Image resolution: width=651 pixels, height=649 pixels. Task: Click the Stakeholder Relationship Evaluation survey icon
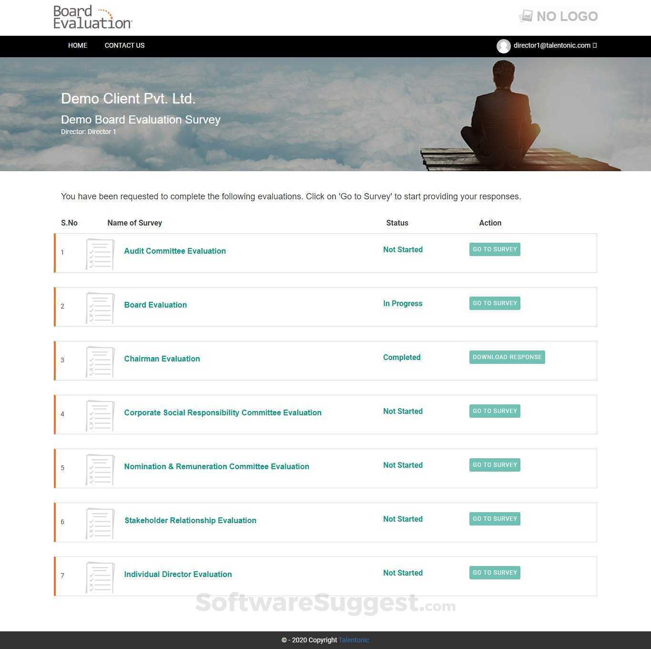pos(99,524)
